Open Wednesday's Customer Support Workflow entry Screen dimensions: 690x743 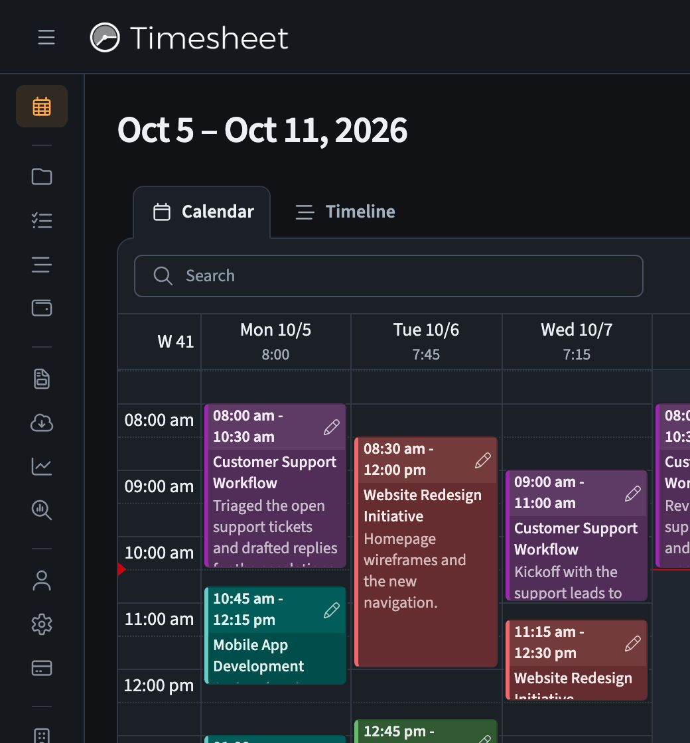(577, 535)
